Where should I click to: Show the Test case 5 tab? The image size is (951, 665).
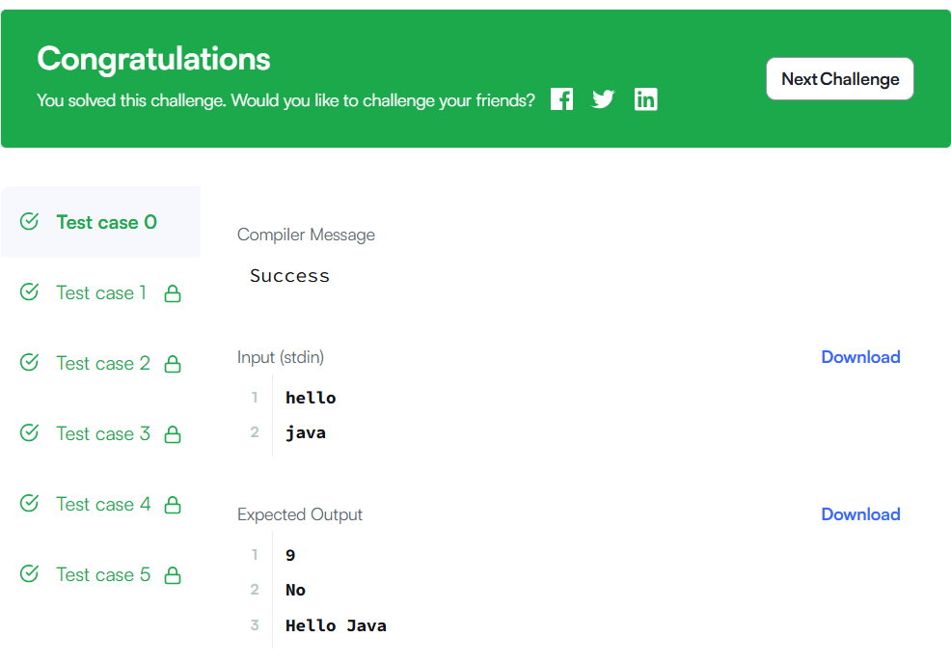pos(103,574)
